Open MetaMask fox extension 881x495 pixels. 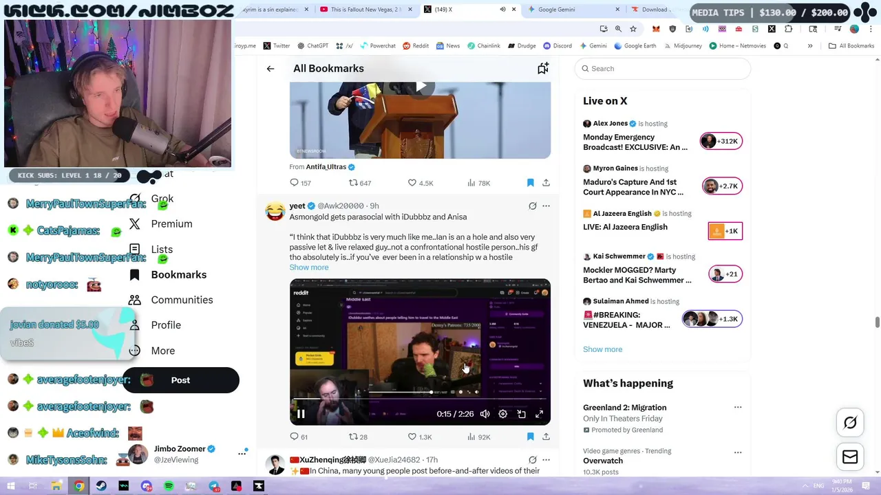click(656, 29)
